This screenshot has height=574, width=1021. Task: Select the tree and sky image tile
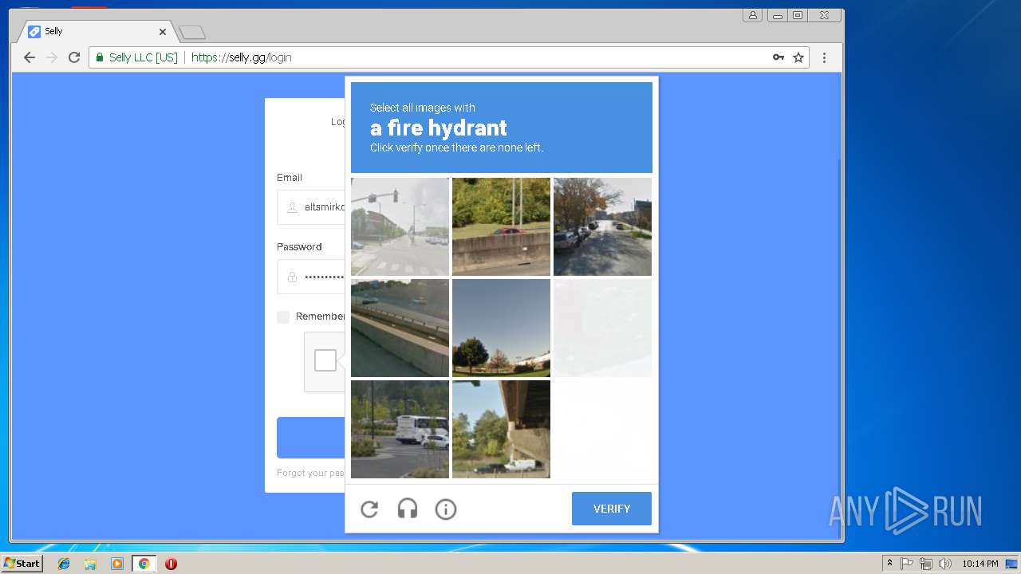point(501,328)
